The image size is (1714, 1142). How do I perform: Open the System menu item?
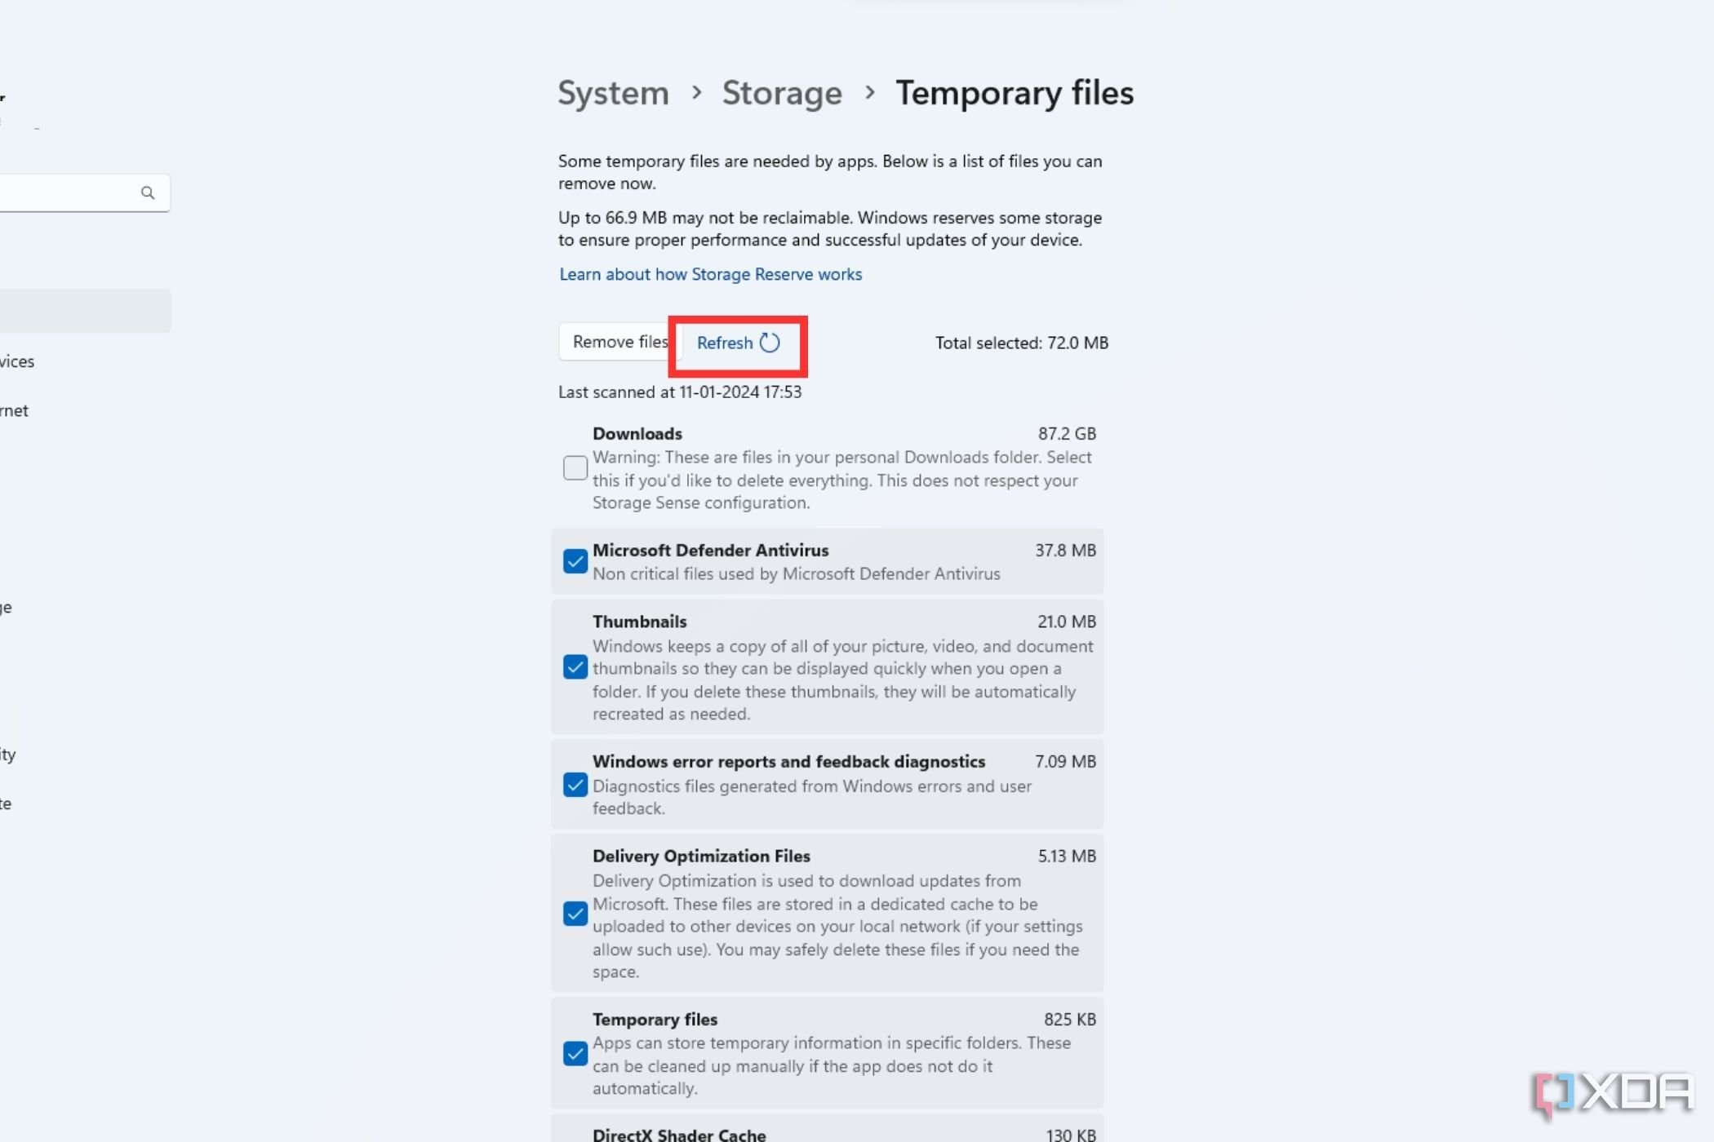click(x=611, y=91)
